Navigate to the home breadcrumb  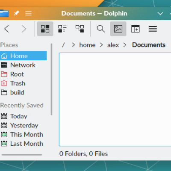tap(87, 45)
